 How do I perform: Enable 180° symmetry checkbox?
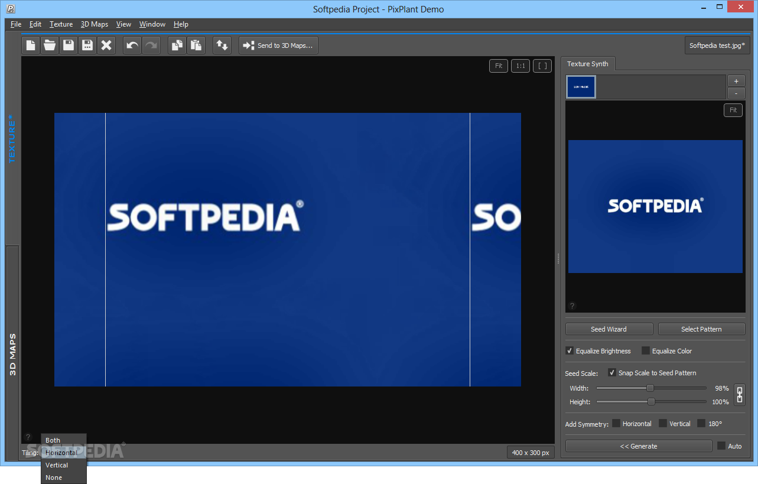point(701,423)
